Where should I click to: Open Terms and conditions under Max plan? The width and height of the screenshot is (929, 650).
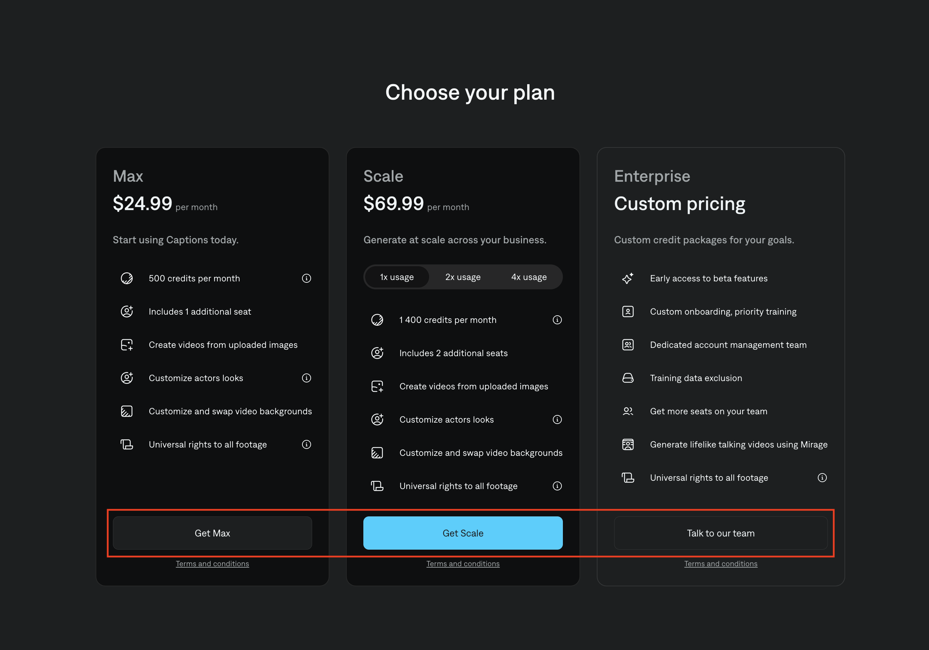tap(212, 563)
